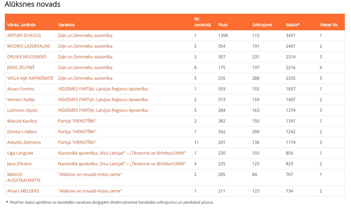Open the Mārtiņš AUGSTKALNIETIS candidate link
Viewport: 351px width, 209px height.
tap(24, 177)
